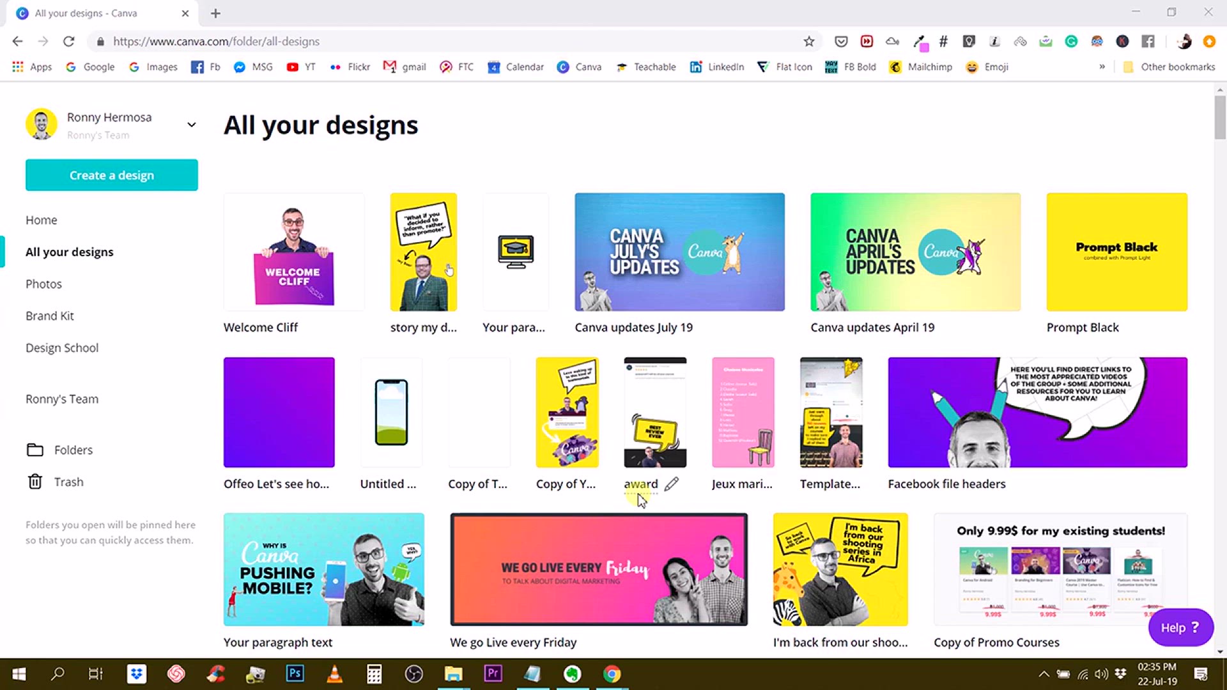The height and width of the screenshot is (690, 1227).
Task: Open the taskbar calculator app
Action: click(x=374, y=673)
